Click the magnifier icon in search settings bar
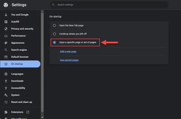 coord(53,5)
